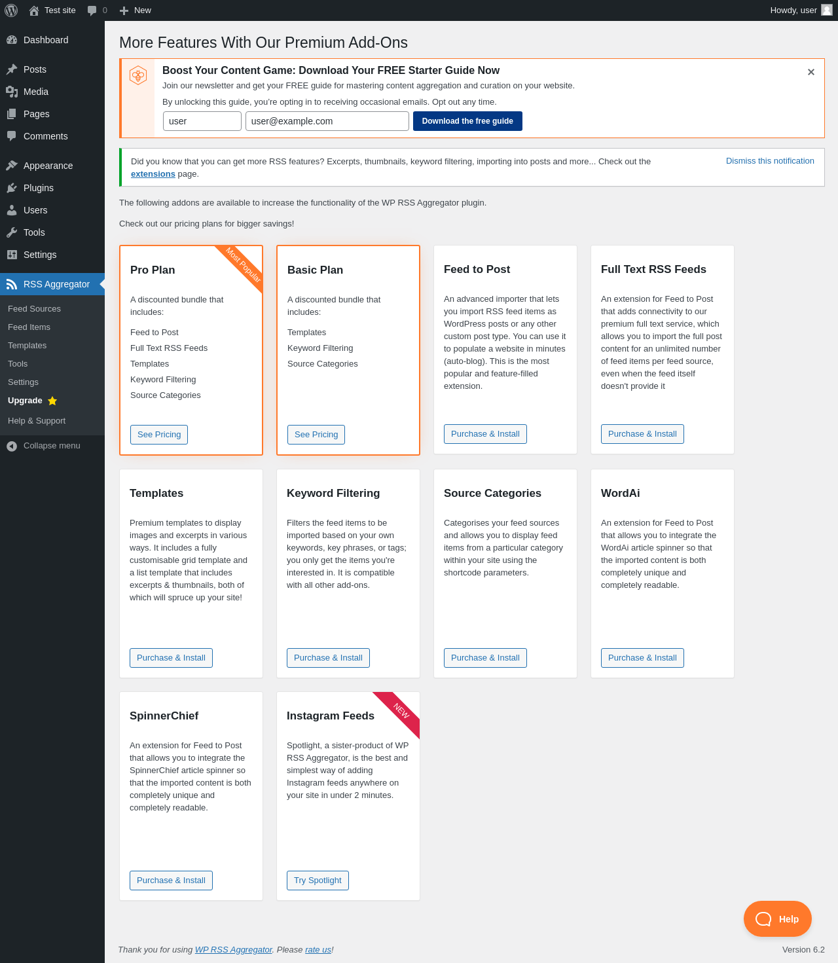Open the Dashboard menu item
Screen dimensions: 838x963
point(52,40)
